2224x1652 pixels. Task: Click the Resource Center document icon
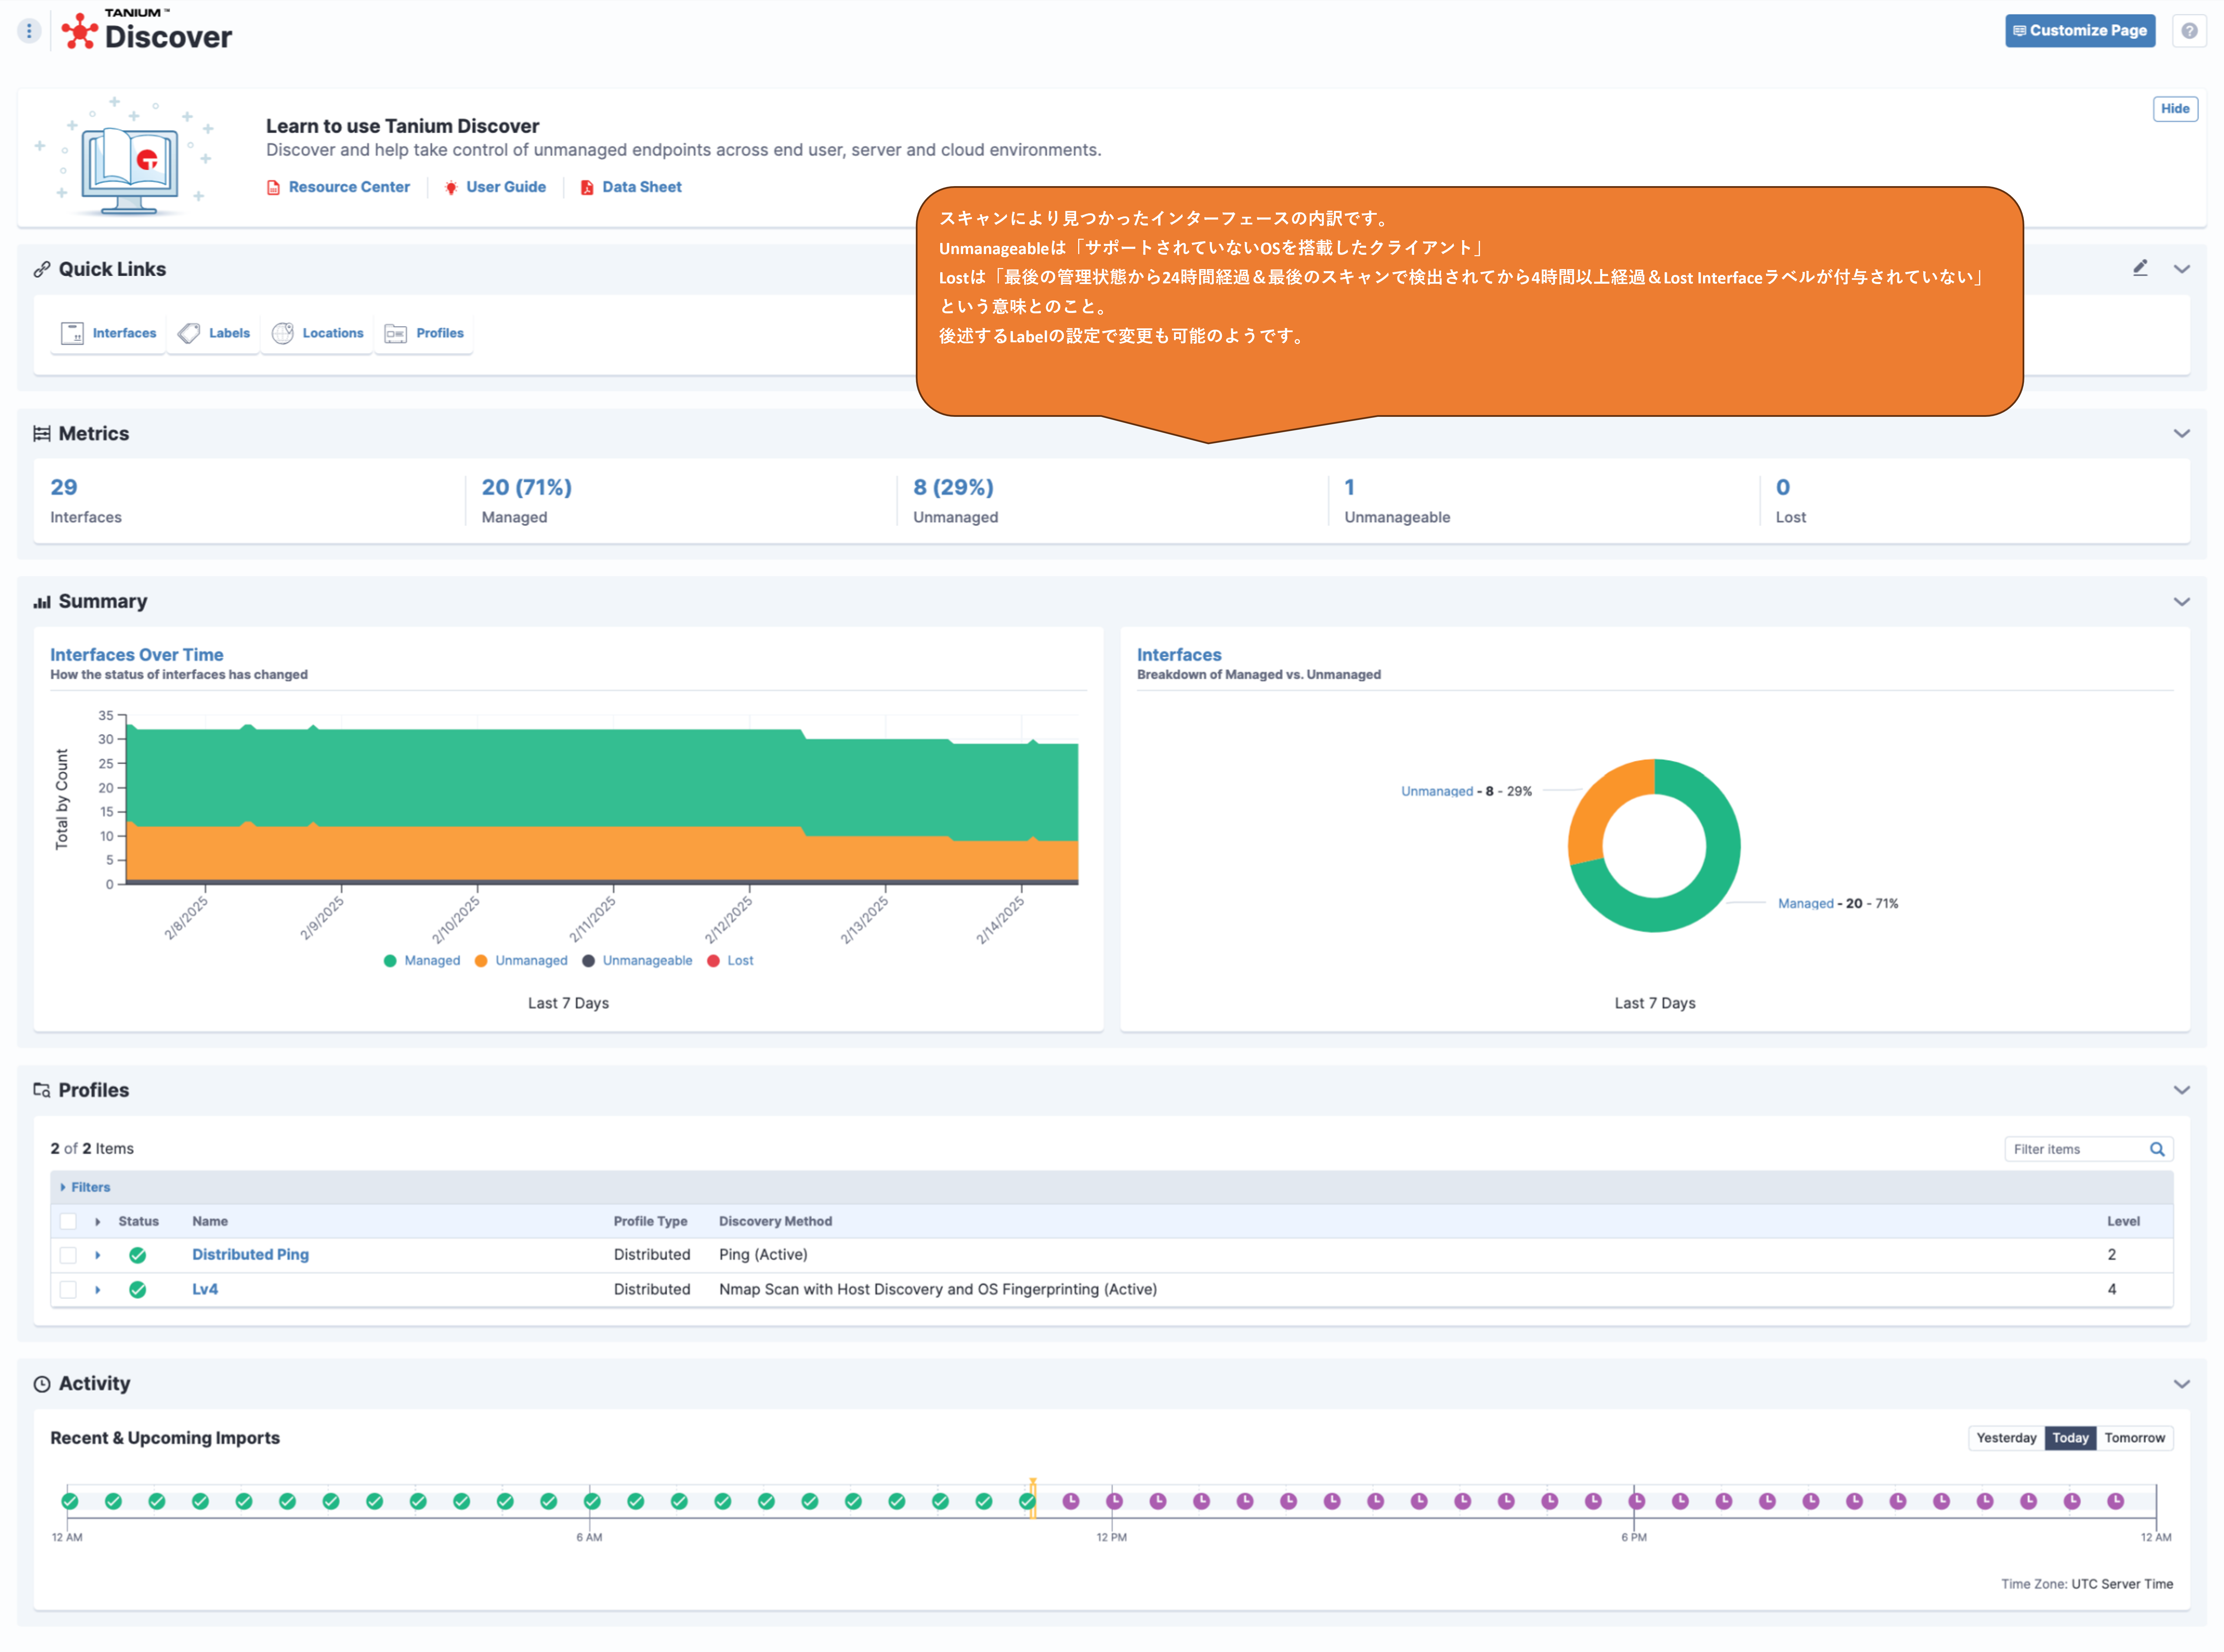click(273, 187)
